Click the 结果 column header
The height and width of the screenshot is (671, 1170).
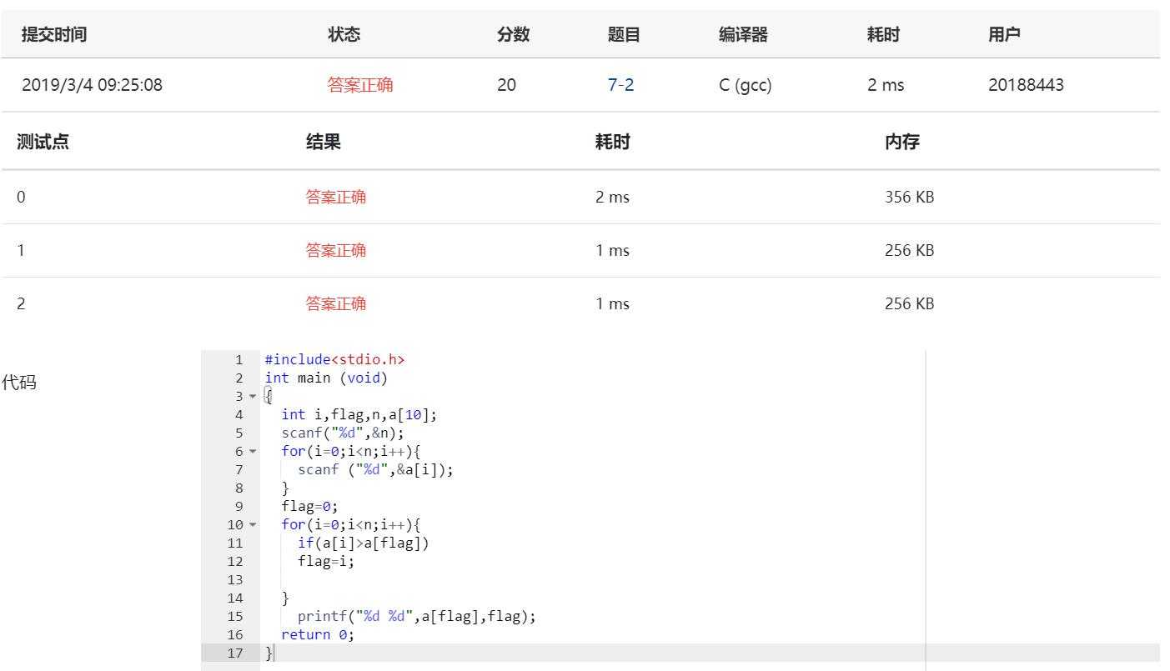coord(324,142)
